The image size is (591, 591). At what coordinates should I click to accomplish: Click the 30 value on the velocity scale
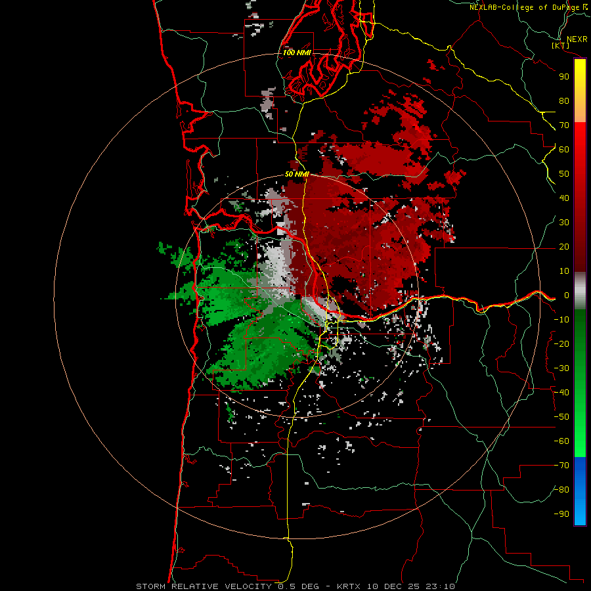coord(564,223)
